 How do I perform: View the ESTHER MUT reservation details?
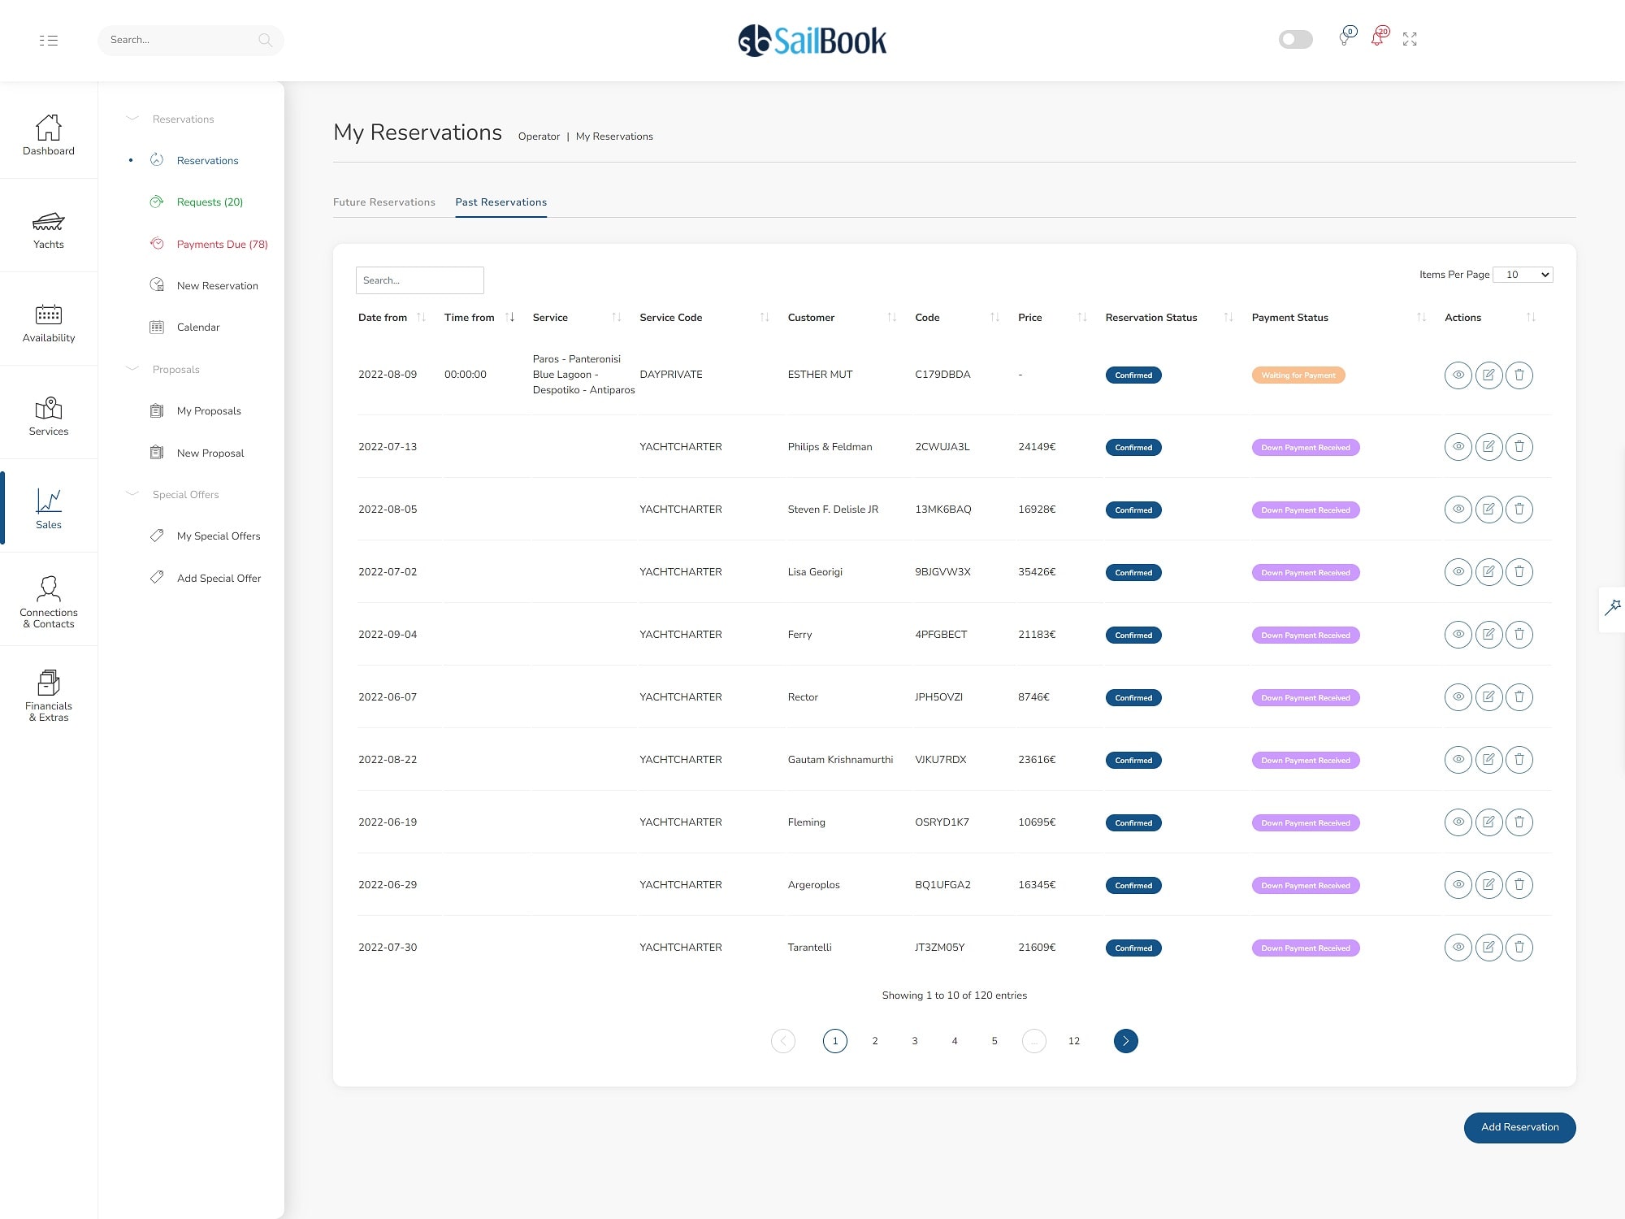click(x=1458, y=375)
